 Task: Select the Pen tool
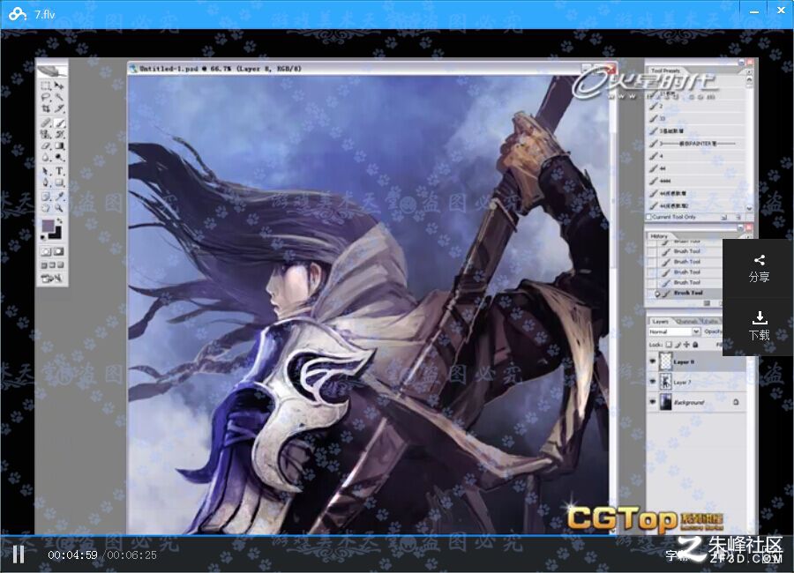tap(46, 182)
